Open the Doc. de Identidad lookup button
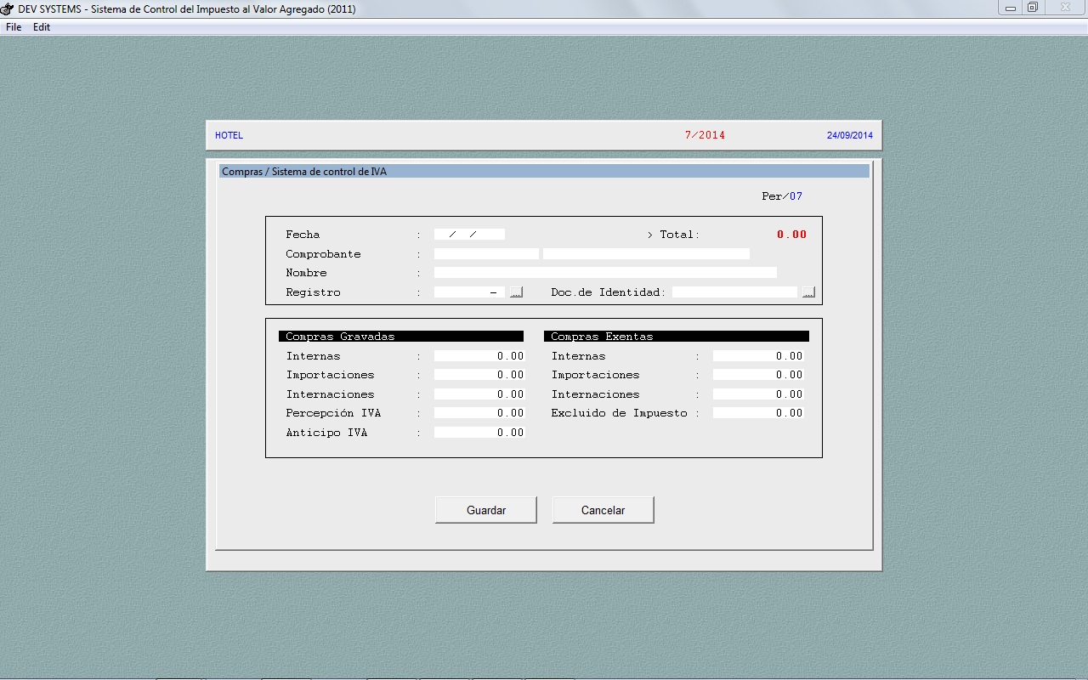Image resolution: width=1088 pixels, height=680 pixels. [807, 292]
